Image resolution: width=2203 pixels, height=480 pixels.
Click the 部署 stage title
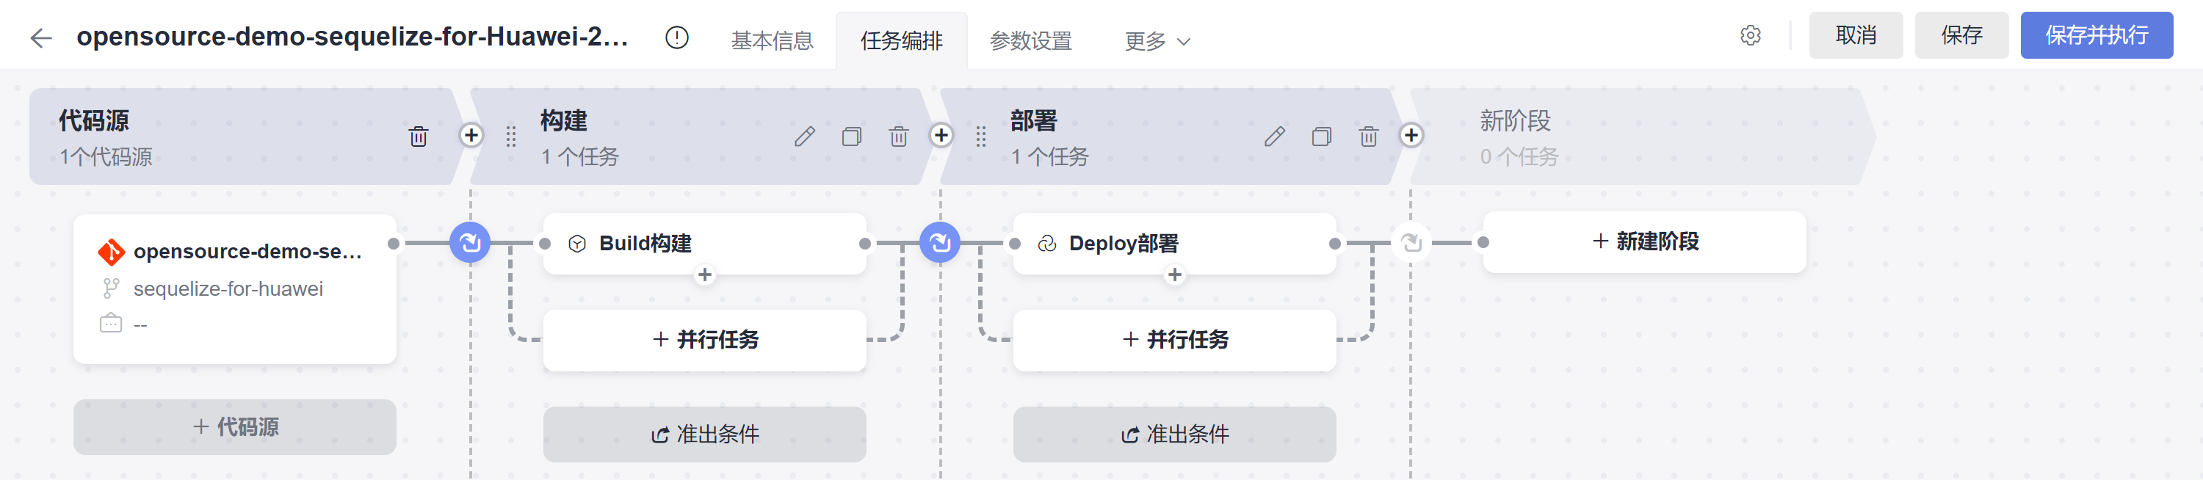pyautogui.click(x=1034, y=120)
